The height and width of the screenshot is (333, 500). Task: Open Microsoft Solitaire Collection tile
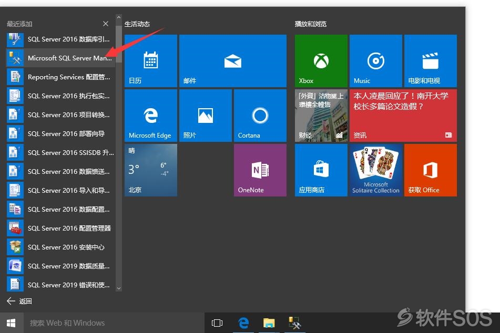coord(375,170)
